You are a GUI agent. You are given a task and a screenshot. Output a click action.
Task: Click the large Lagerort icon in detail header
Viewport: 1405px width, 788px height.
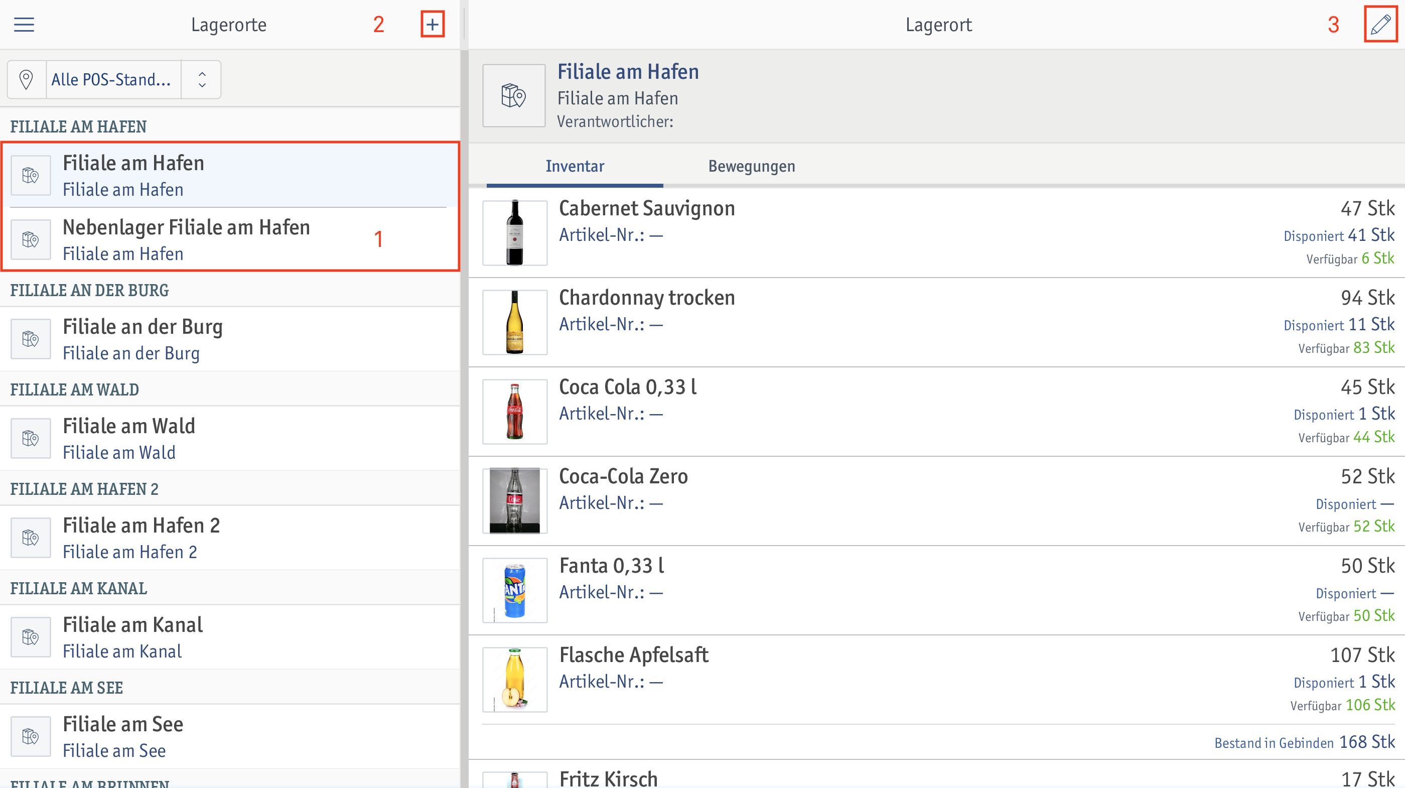pos(514,95)
